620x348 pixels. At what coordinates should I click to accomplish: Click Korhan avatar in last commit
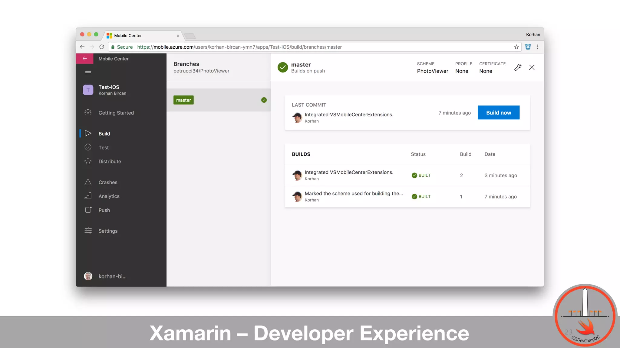coord(297,118)
